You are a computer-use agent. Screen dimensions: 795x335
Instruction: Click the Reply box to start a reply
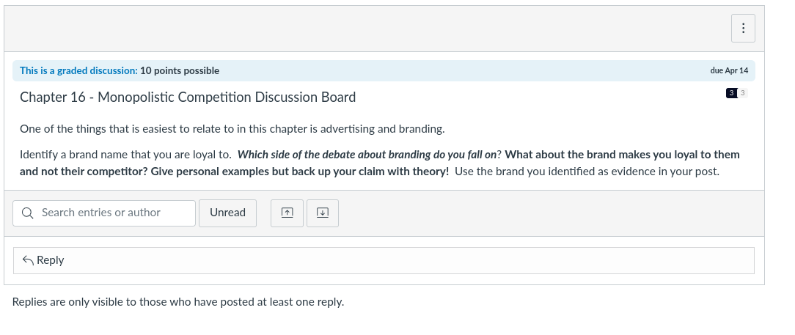click(384, 260)
